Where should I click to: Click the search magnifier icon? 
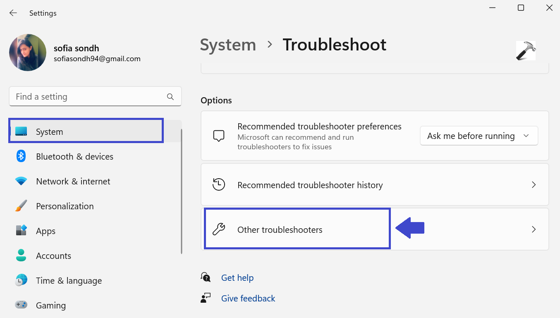point(170,97)
